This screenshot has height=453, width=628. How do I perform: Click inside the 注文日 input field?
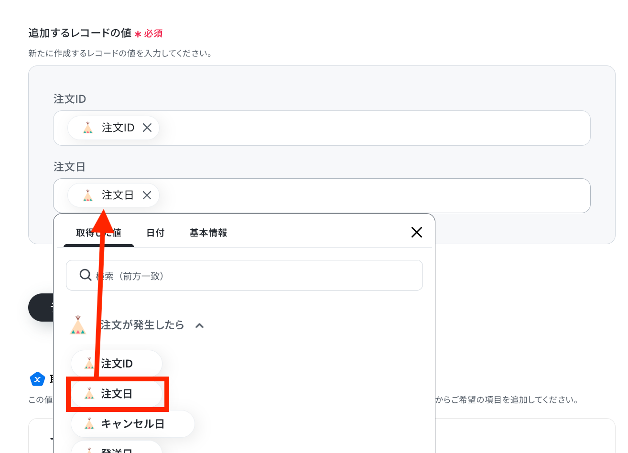[322, 195]
